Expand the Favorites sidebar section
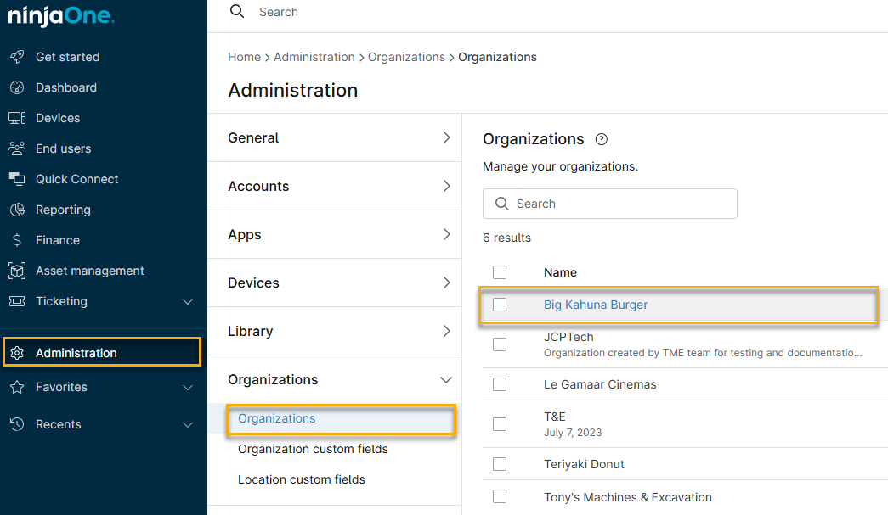 pos(188,387)
